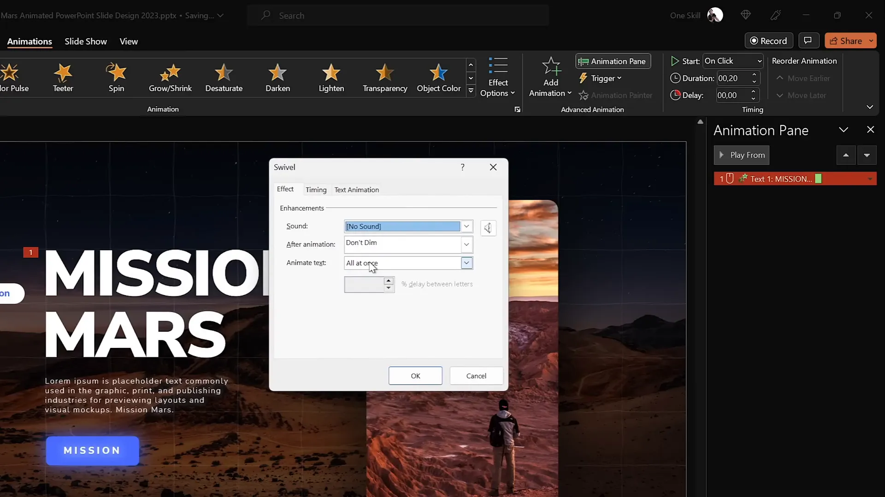Click Move Earlier in Reorder Animation
The width and height of the screenshot is (885, 497).
[x=803, y=78]
